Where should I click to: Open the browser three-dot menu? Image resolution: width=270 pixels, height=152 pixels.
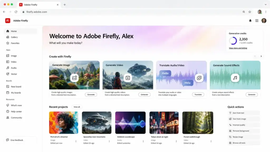[x=266, y=12]
